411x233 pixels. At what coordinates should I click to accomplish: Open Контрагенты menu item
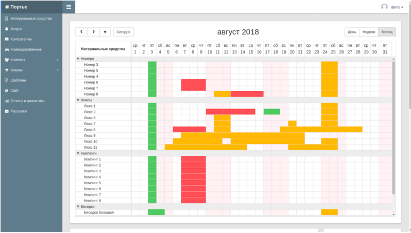31,39
